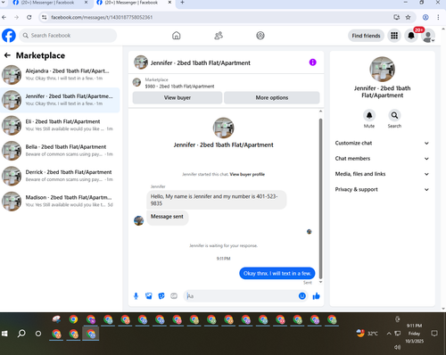Expand the Chat members section
This screenshot has width=446, height=355.
382,159
